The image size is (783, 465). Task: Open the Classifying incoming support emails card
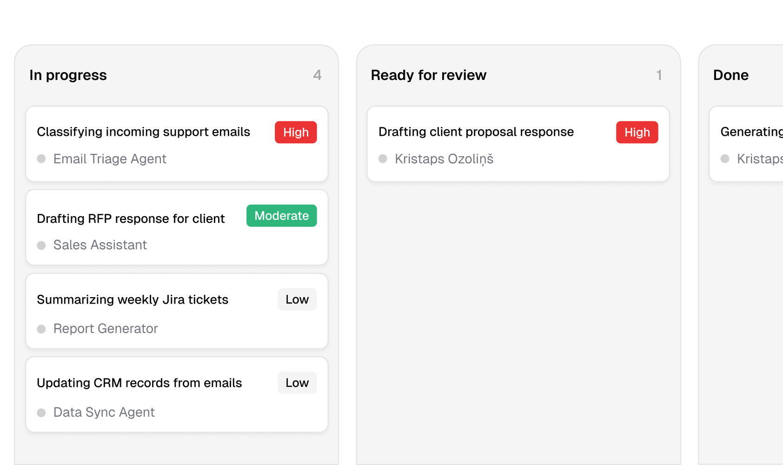point(144,132)
